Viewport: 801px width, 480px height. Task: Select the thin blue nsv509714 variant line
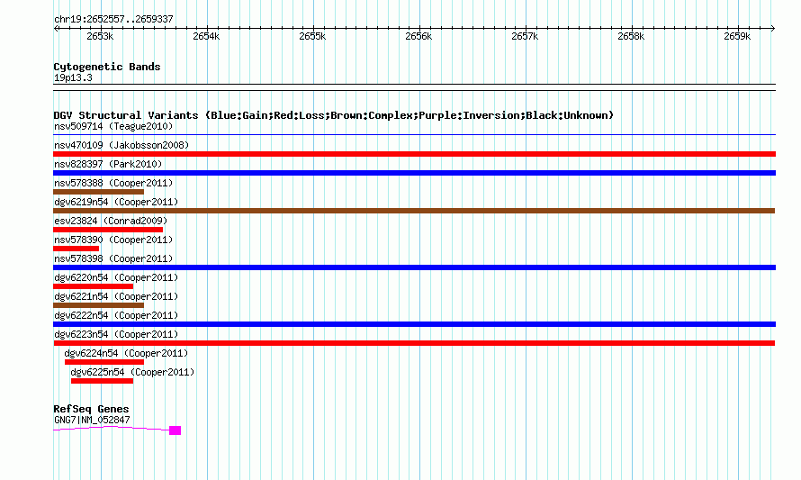pyautogui.click(x=414, y=135)
